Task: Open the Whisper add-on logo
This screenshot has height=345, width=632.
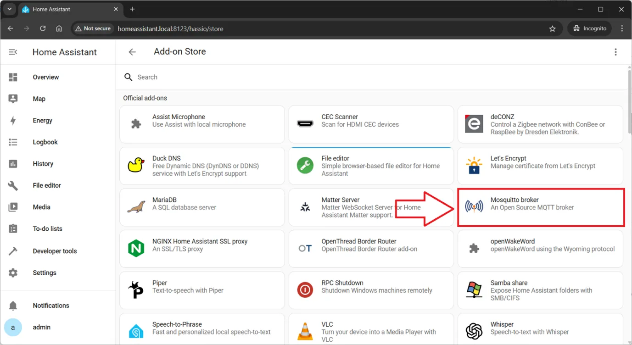Action: coord(474,331)
